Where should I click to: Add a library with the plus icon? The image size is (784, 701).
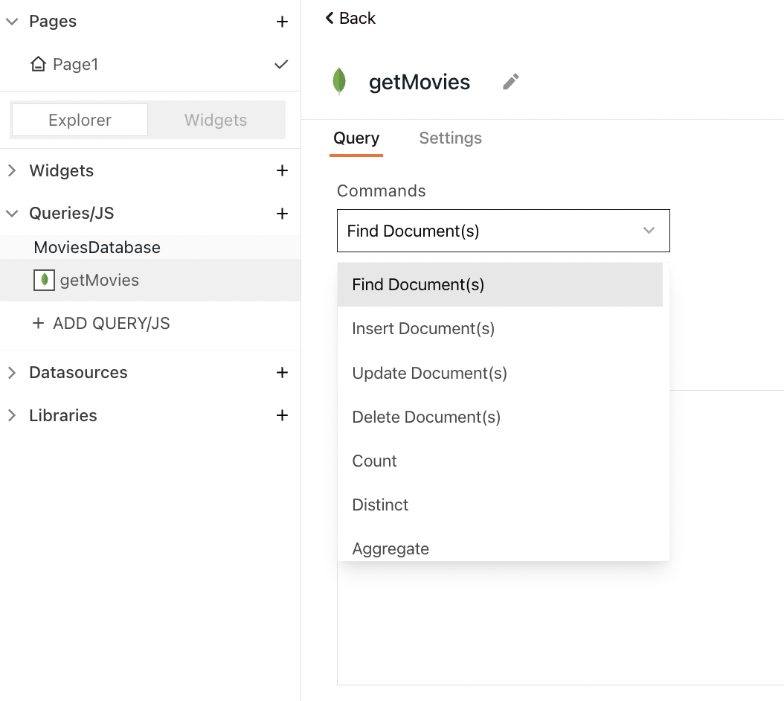coord(282,415)
